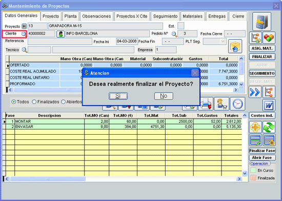
Task: Click phases table scroll up arrow
Action: click(x=245, y=115)
